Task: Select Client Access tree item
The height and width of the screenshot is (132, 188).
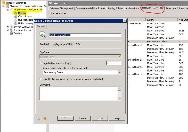Action: pos(25,16)
